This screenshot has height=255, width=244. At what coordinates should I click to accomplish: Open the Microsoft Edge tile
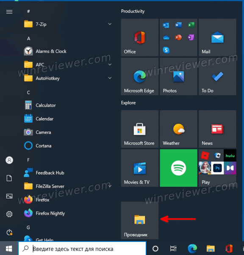point(140,76)
